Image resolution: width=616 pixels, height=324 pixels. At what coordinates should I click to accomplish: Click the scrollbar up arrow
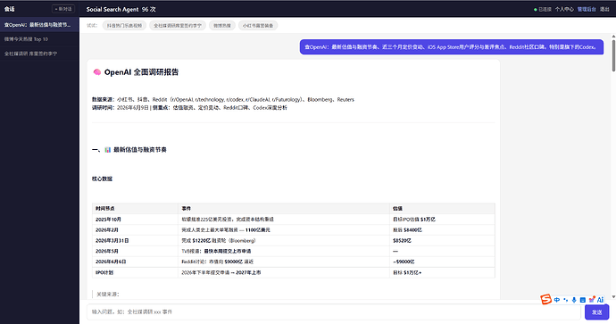coord(613,36)
